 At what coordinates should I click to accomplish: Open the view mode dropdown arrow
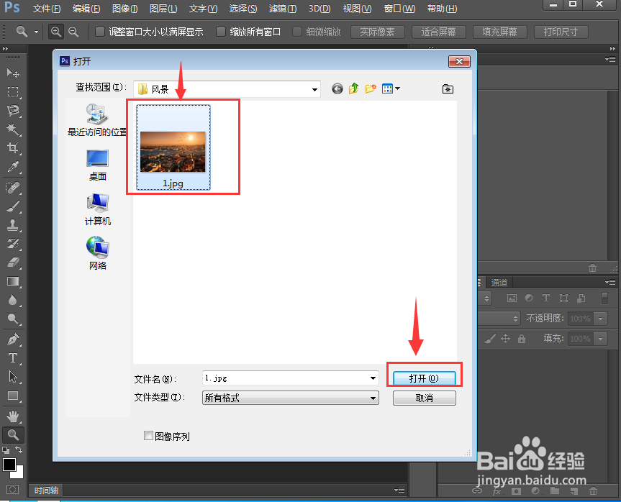coord(396,88)
